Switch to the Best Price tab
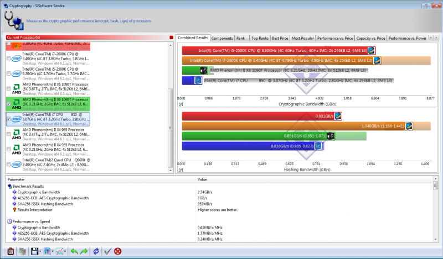 (280, 38)
